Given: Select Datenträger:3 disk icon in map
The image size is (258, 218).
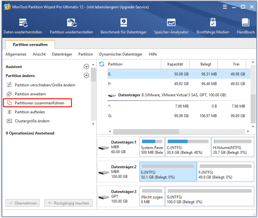Looking at the screenshot, I should 104,197.
